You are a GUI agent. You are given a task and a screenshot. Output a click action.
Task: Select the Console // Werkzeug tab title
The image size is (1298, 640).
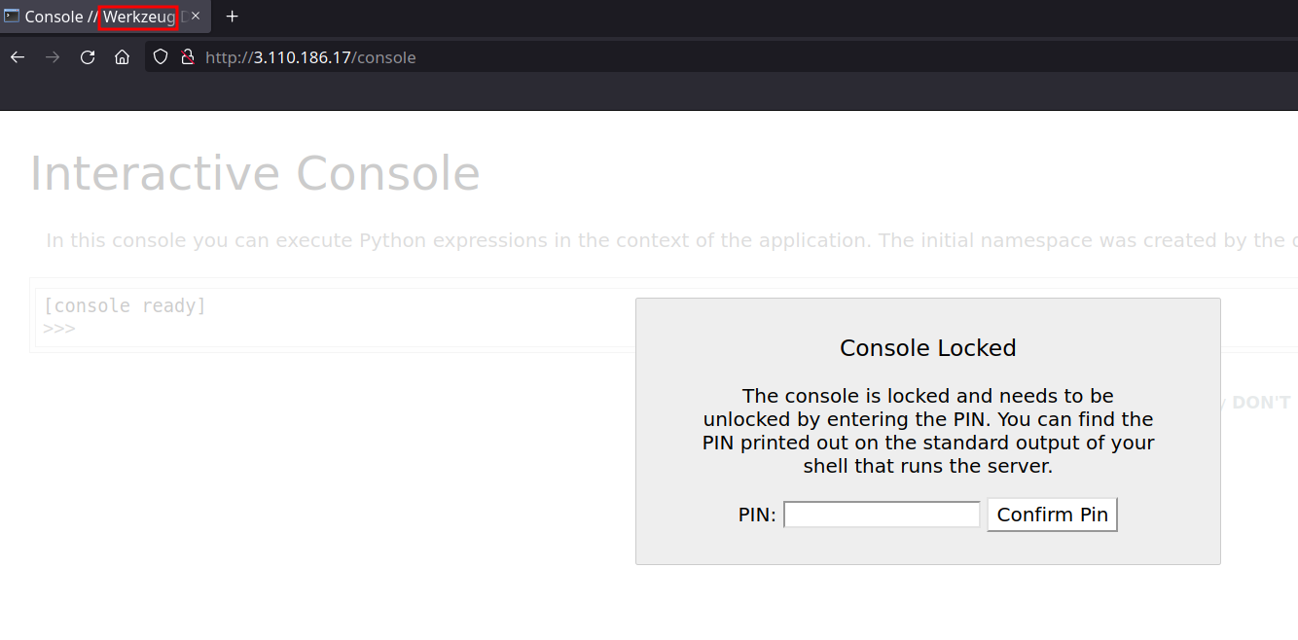pyautogui.click(x=97, y=17)
